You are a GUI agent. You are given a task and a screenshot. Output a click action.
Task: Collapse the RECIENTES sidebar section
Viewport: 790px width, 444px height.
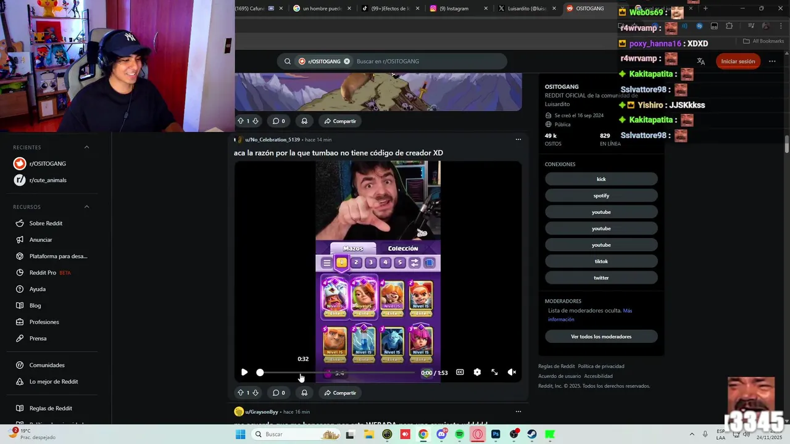(x=86, y=147)
